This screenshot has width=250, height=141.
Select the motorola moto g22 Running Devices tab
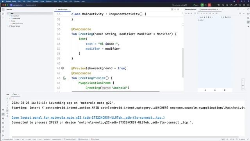click(x=209, y=9)
